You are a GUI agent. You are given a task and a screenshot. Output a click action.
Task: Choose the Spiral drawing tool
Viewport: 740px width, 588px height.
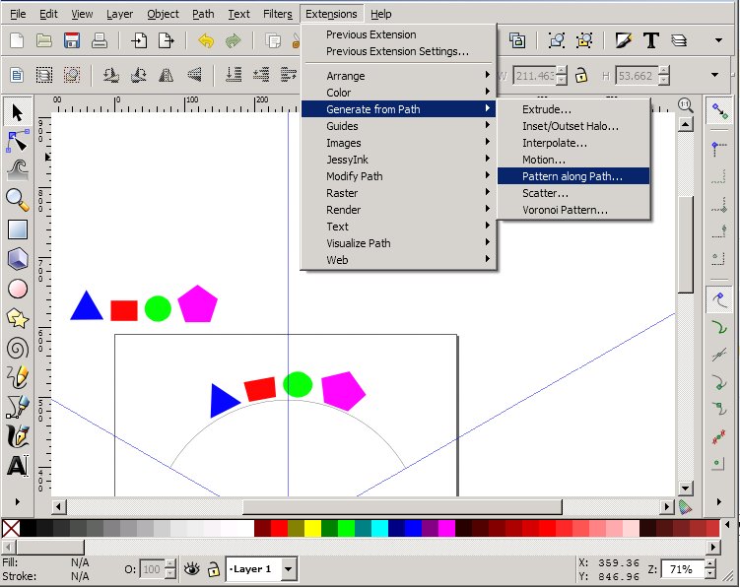pos(17,347)
